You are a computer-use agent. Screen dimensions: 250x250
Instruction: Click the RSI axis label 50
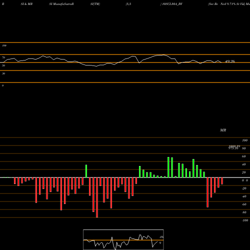click(3, 65)
